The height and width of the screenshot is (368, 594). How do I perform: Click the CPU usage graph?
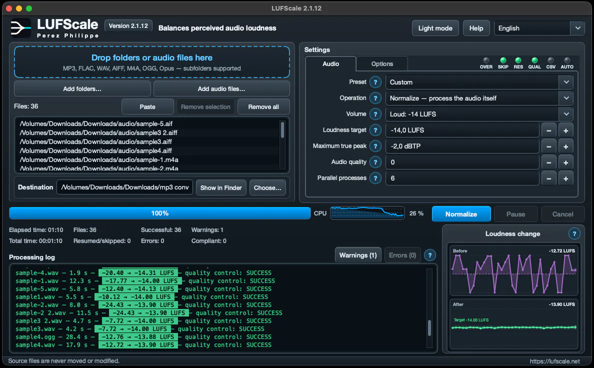(367, 213)
